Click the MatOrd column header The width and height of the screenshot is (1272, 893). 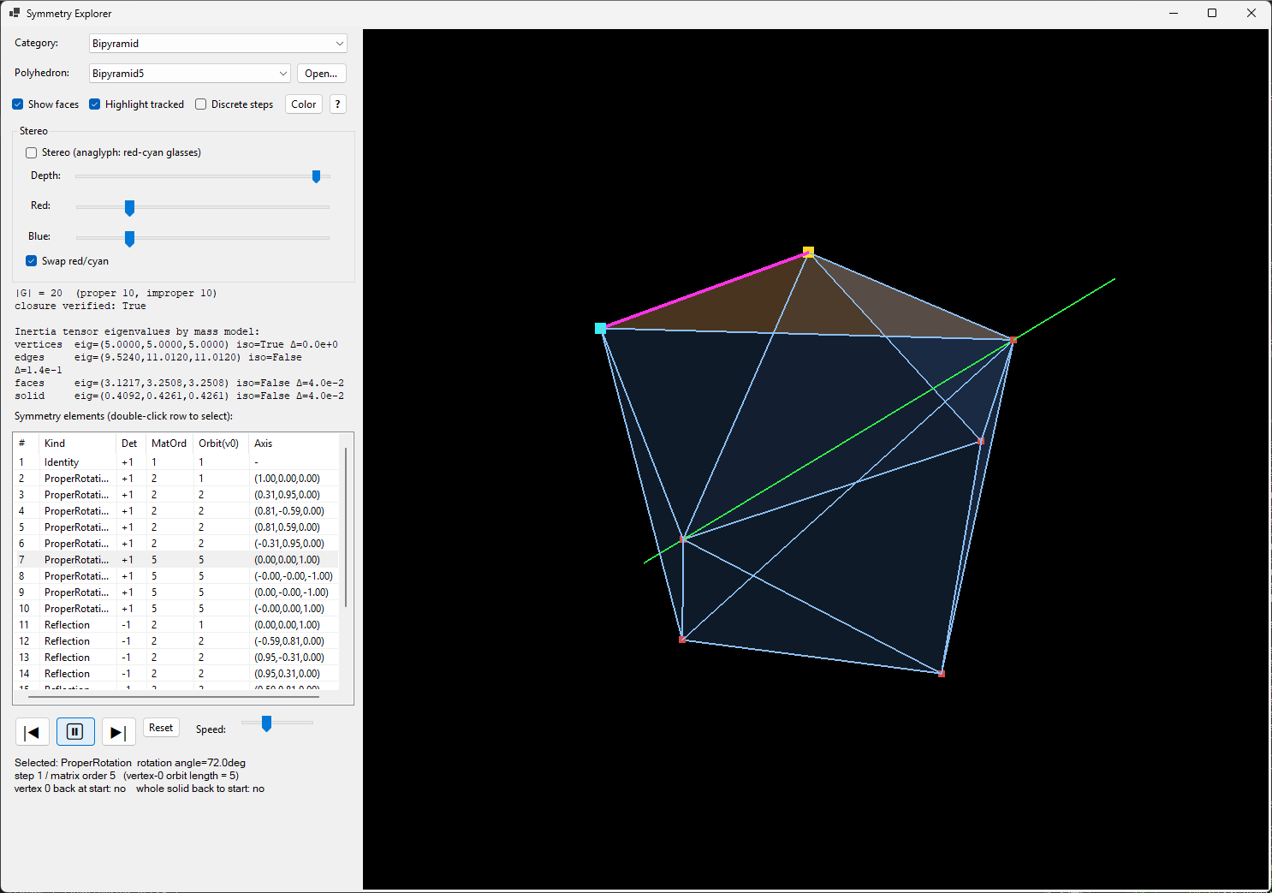point(169,444)
